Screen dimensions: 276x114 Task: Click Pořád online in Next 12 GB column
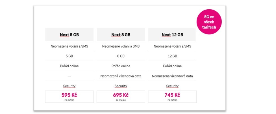click(172, 66)
